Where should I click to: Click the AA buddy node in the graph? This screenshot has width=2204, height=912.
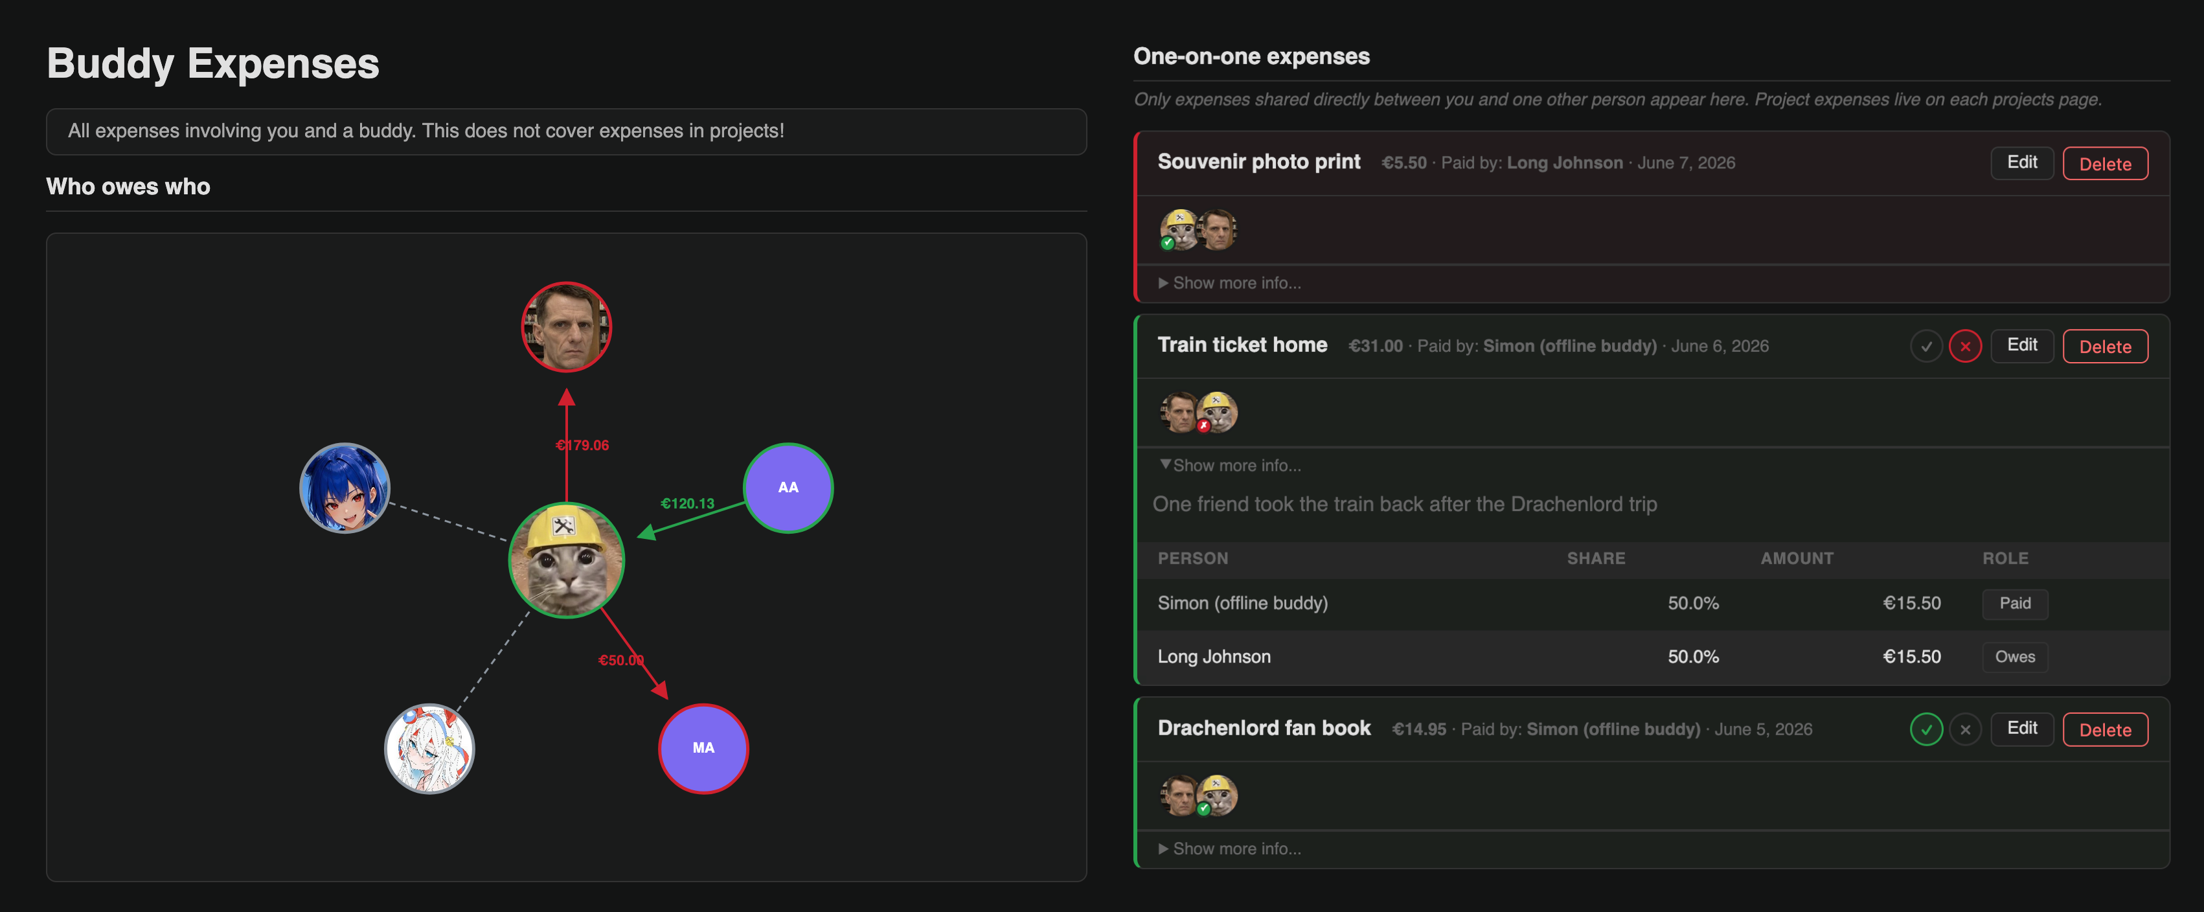pos(787,488)
